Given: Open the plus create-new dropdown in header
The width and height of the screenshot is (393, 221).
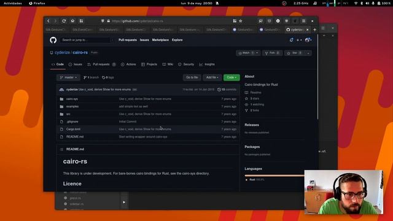Looking at the screenshot, I should point(299,40).
